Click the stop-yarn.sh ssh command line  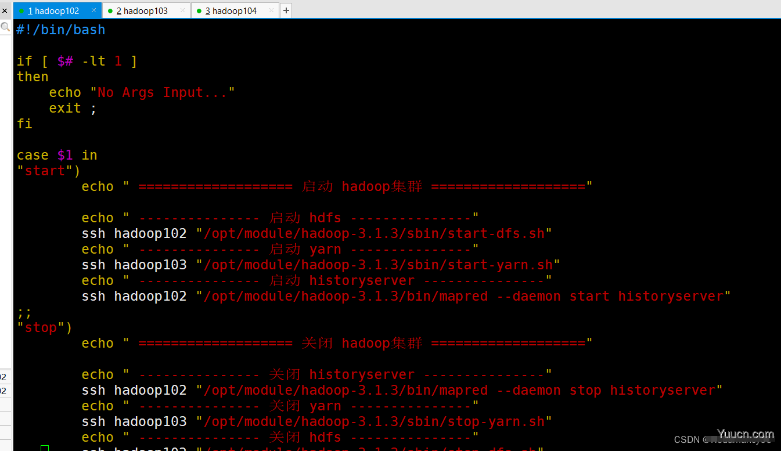[x=316, y=421]
